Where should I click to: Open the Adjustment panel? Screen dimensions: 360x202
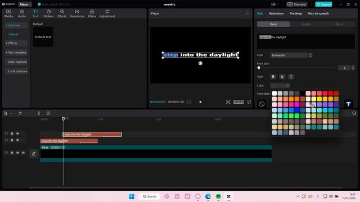point(107,13)
